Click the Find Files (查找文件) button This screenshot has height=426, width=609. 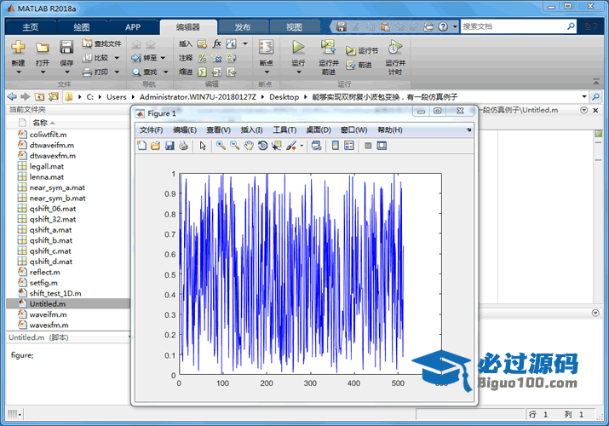[x=102, y=43]
